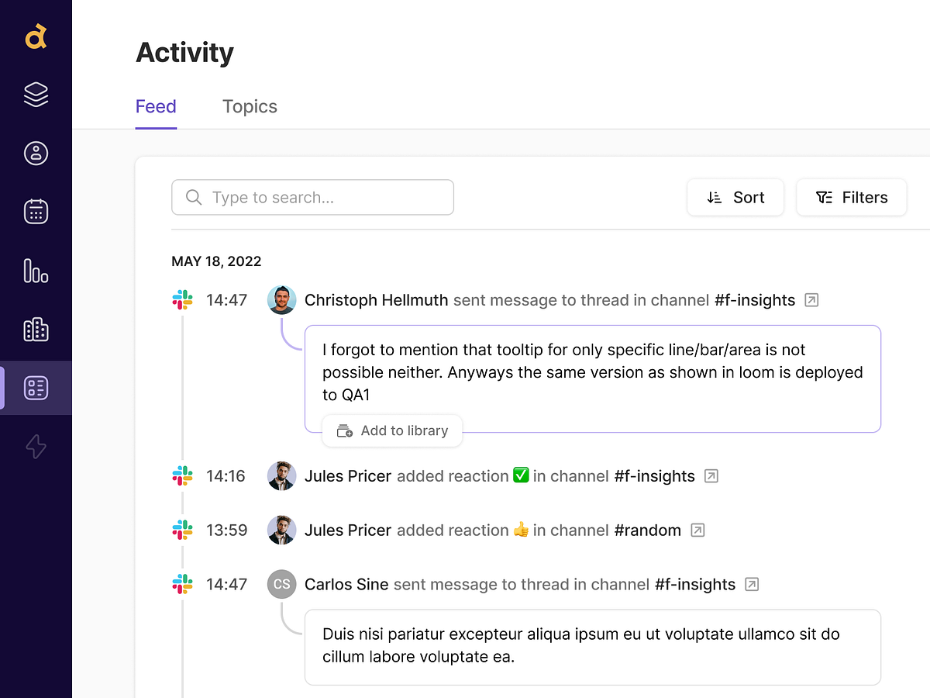Open the #random channel link
Screen dimensions: 930x698
pyautogui.click(x=648, y=530)
